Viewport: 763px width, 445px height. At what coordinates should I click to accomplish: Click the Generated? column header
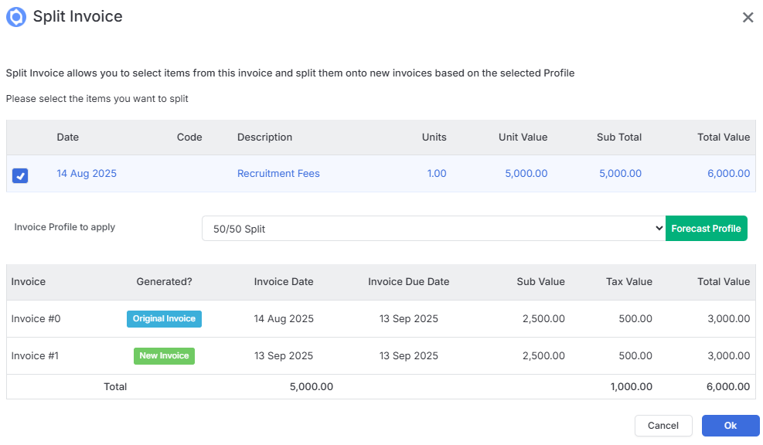pyautogui.click(x=164, y=281)
